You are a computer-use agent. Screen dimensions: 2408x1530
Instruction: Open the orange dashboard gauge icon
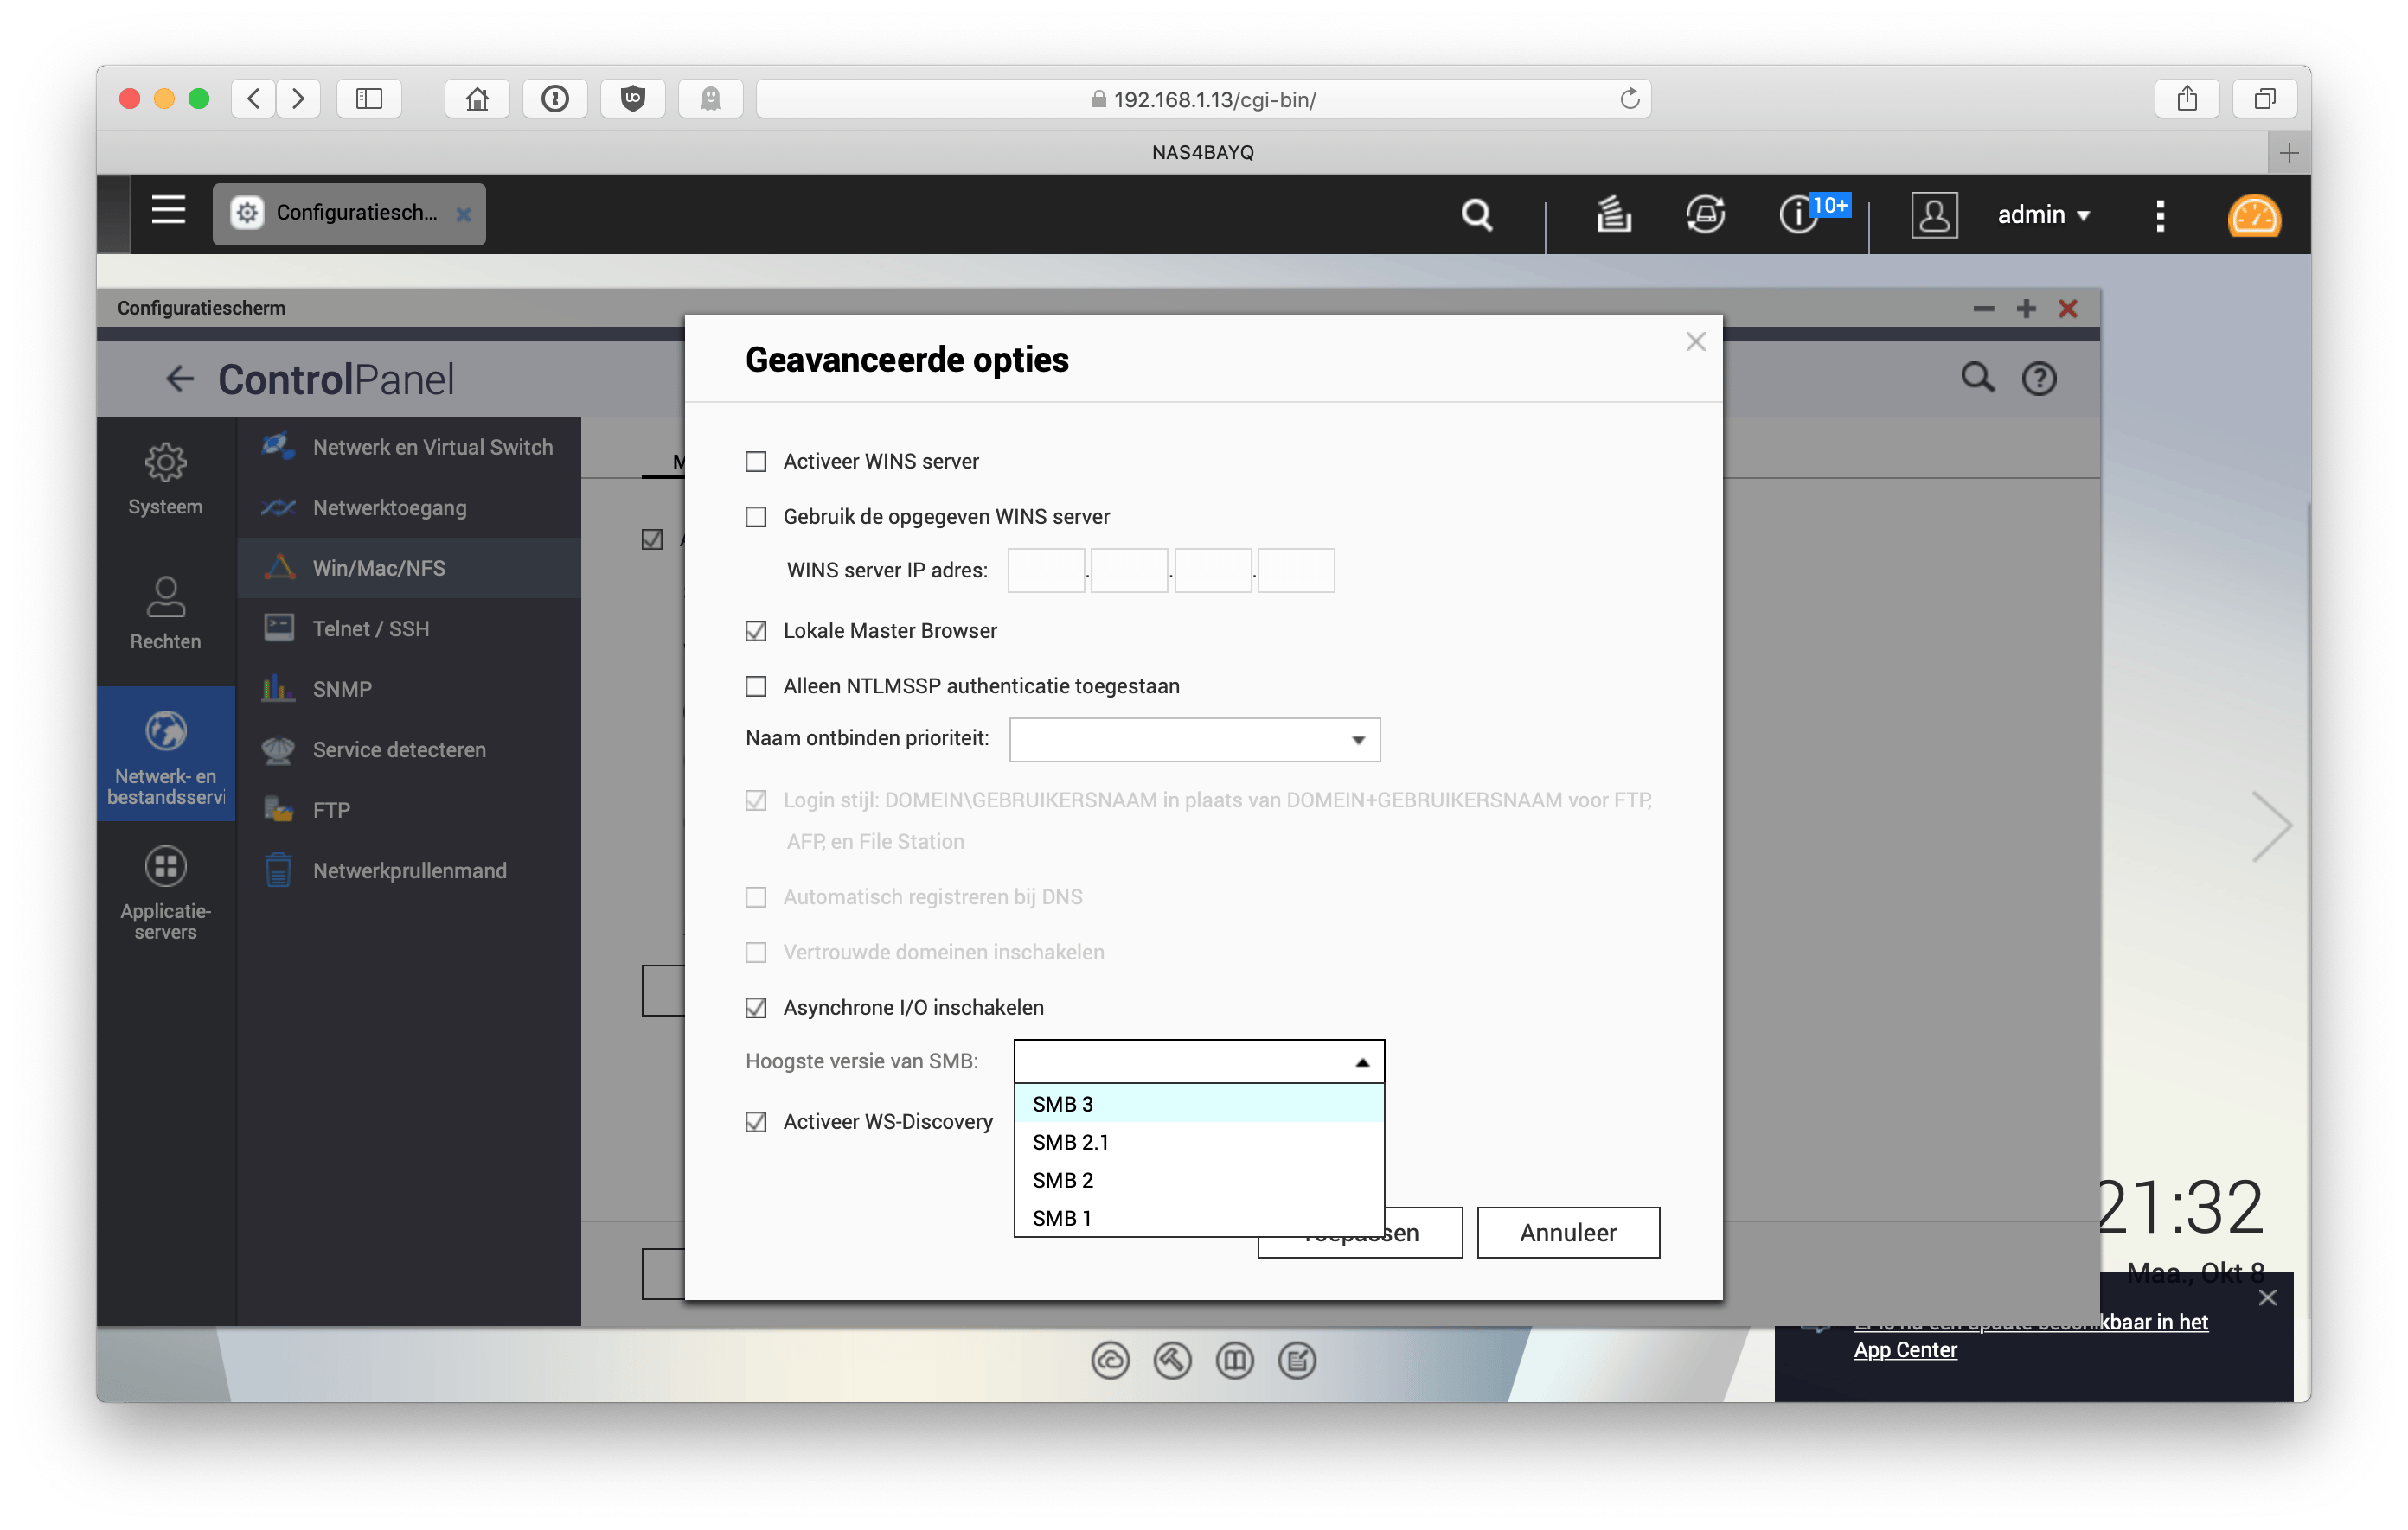point(2254,216)
